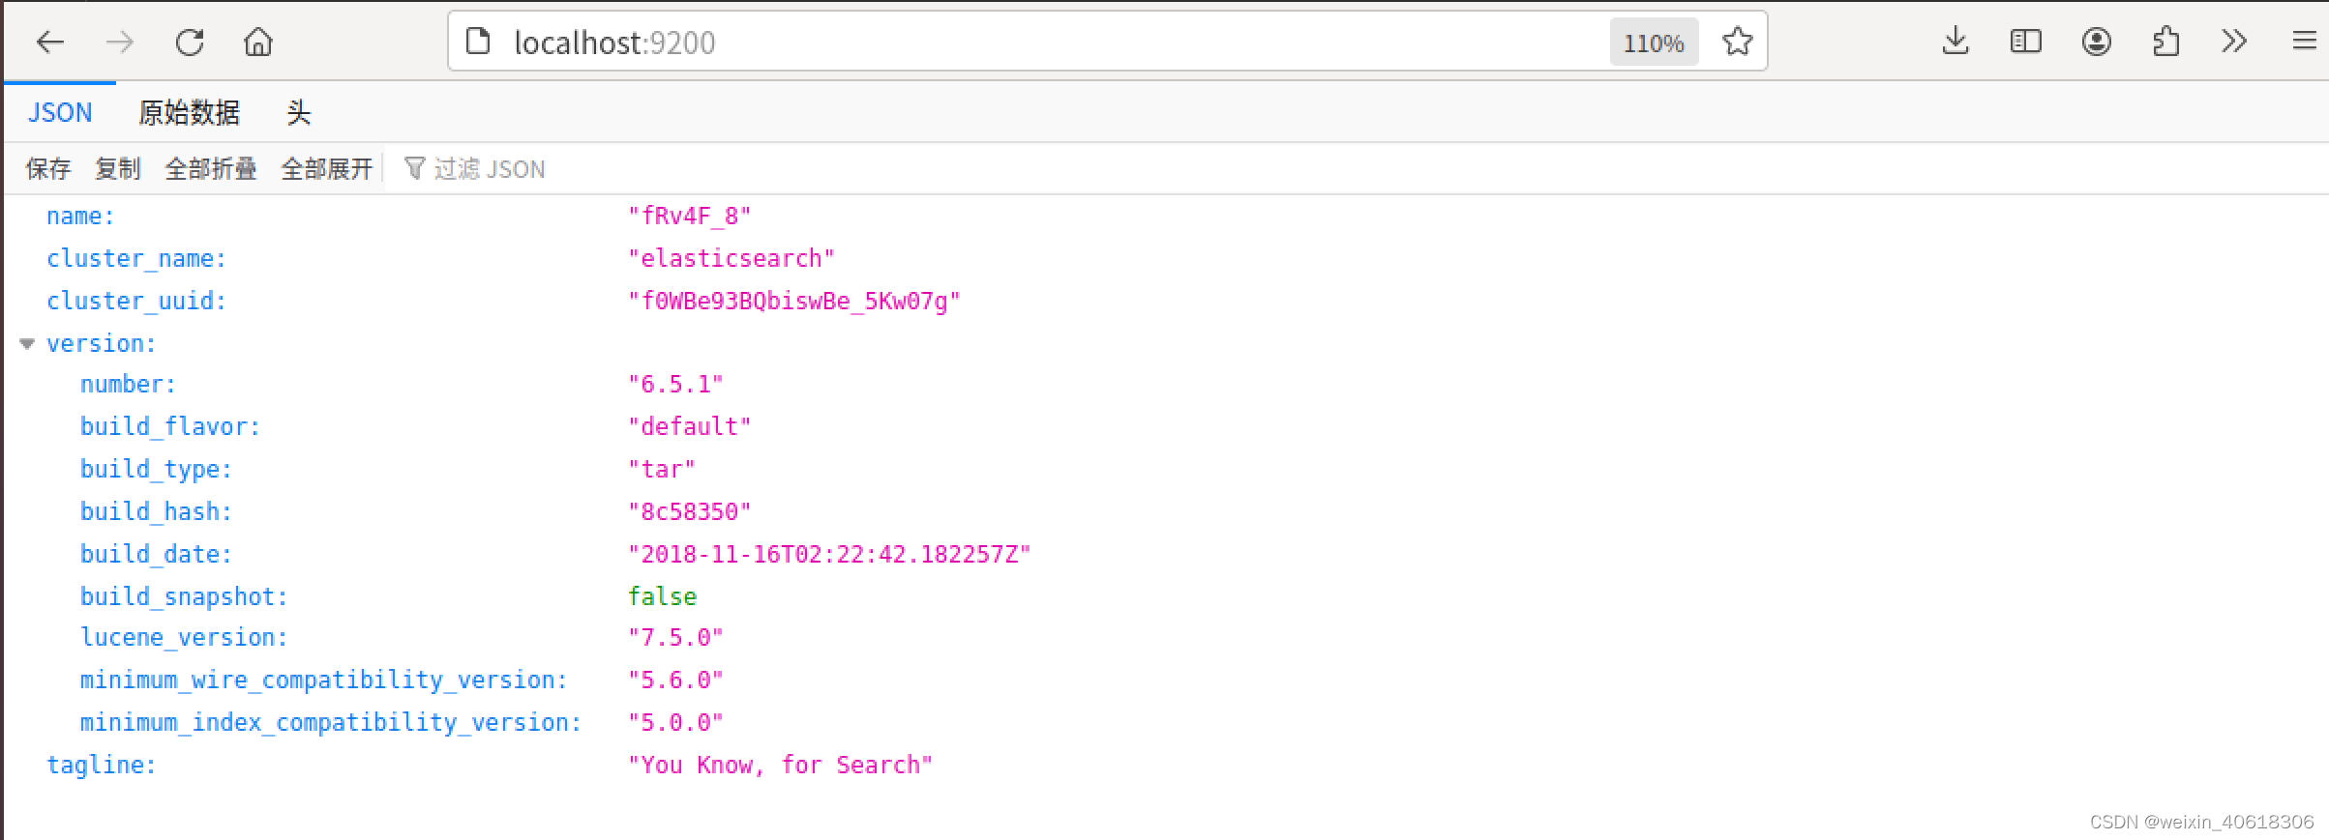Click the 复制 copy button

click(118, 169)
